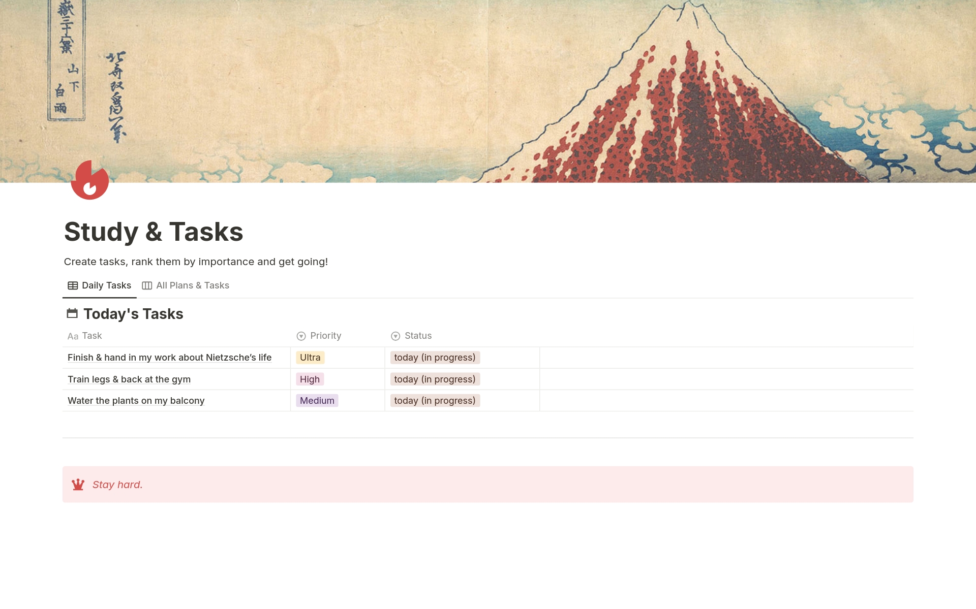Switch to the All Plans & Tasks tab
The height and width of the screenshot is (609, 976).
click(192, 285)
